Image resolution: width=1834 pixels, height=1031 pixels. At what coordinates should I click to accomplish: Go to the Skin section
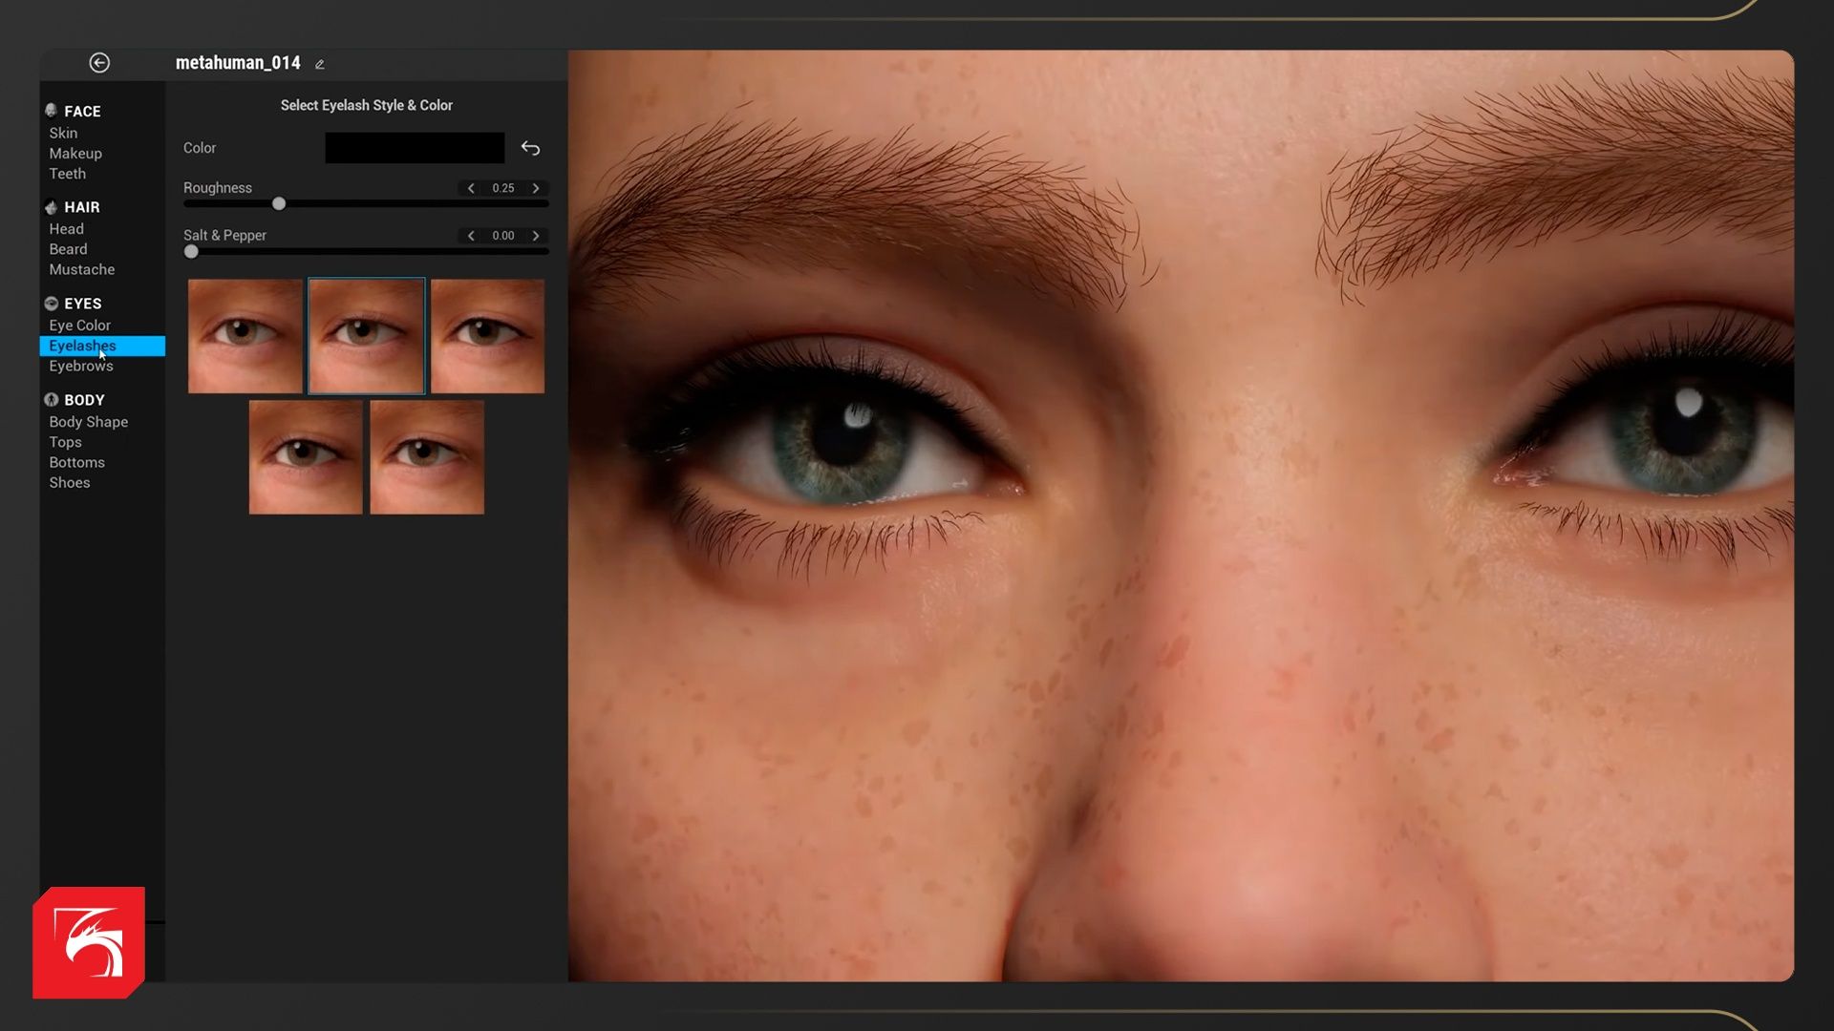pyautogui.click(x=63, y=134)
